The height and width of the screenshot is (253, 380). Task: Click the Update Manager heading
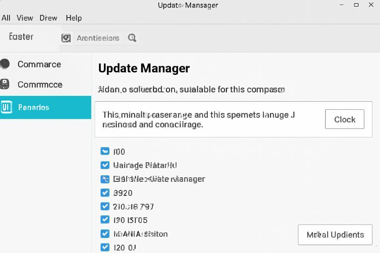tap(144, 68)
